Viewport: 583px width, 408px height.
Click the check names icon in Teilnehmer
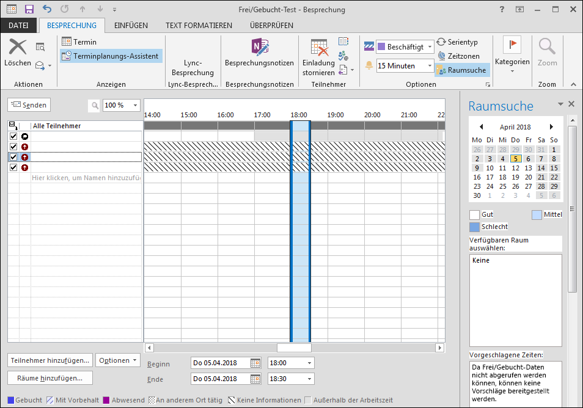point(343,56)
